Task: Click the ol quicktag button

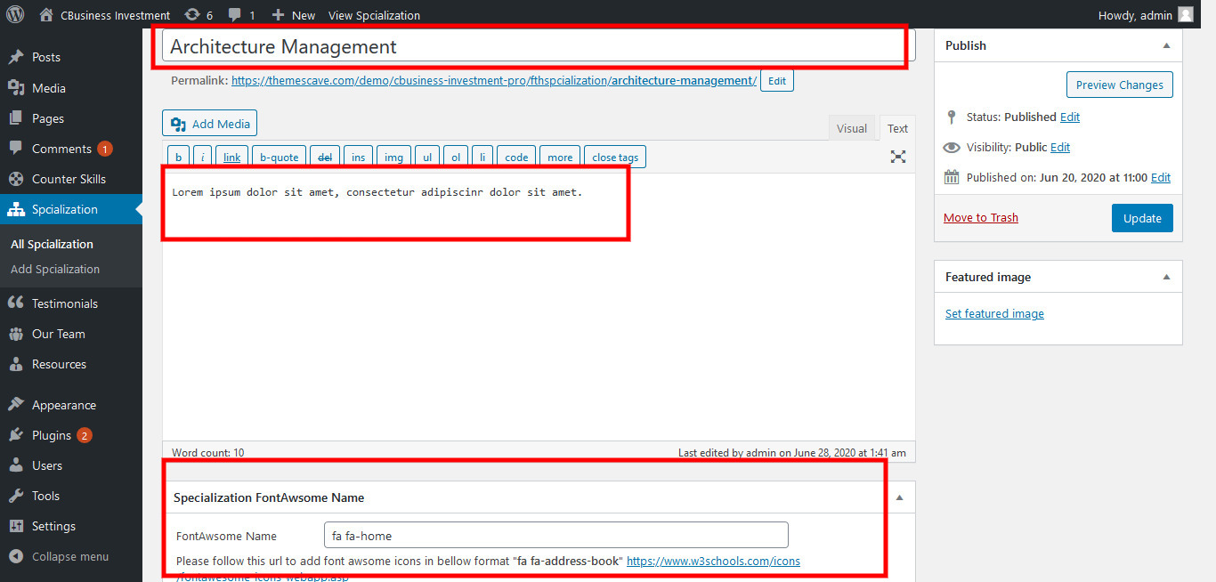Action: 455,157
